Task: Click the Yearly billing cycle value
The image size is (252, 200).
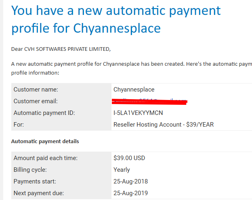Action: 122,170
